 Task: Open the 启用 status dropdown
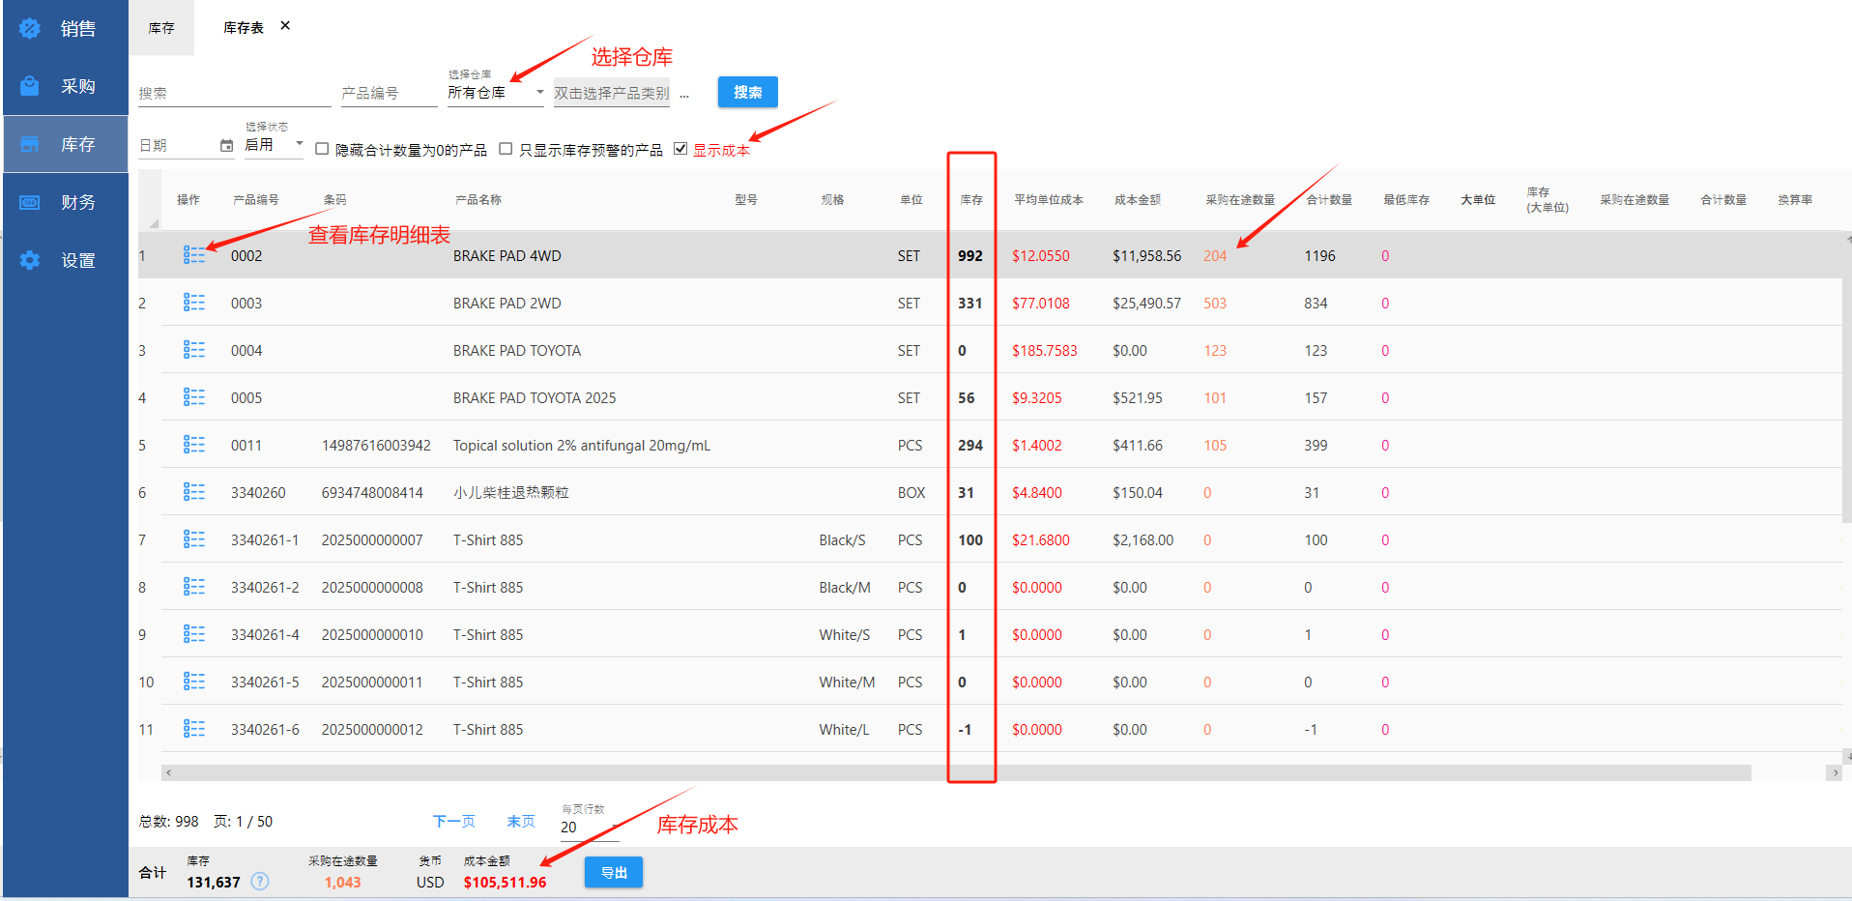click(x=299, y=145)
